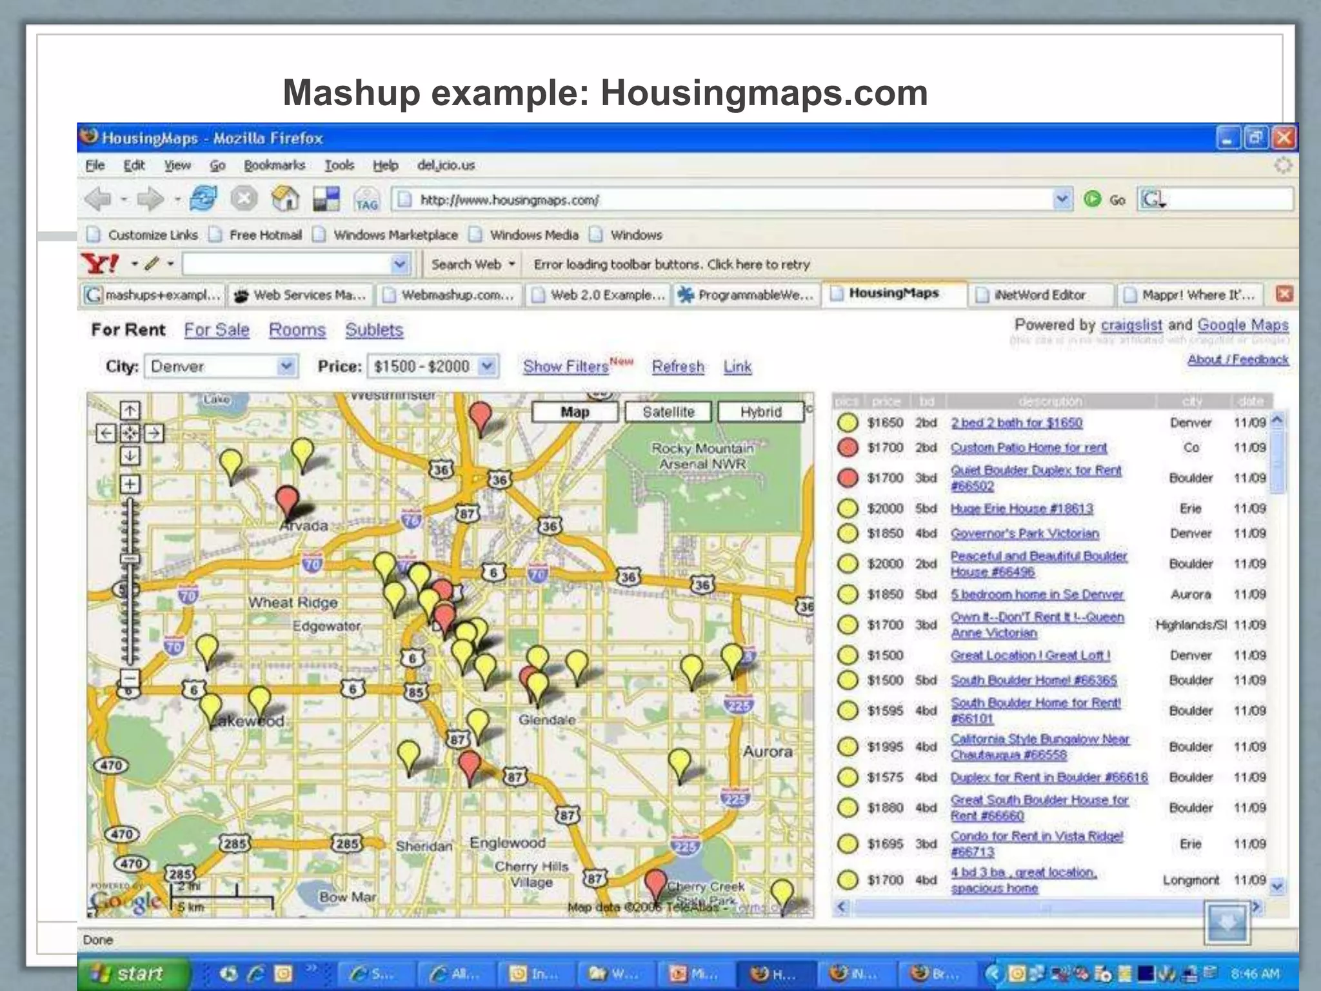Viewport: 1321px width, 991px height.
Task: Click the listings vertical scrollbar down arrow
Action: click(1277, 887)
